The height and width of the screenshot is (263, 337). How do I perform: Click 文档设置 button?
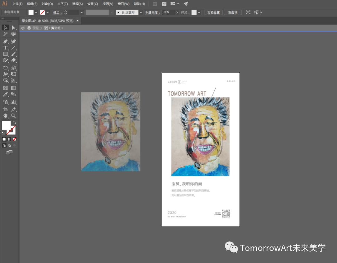[213, 12]
